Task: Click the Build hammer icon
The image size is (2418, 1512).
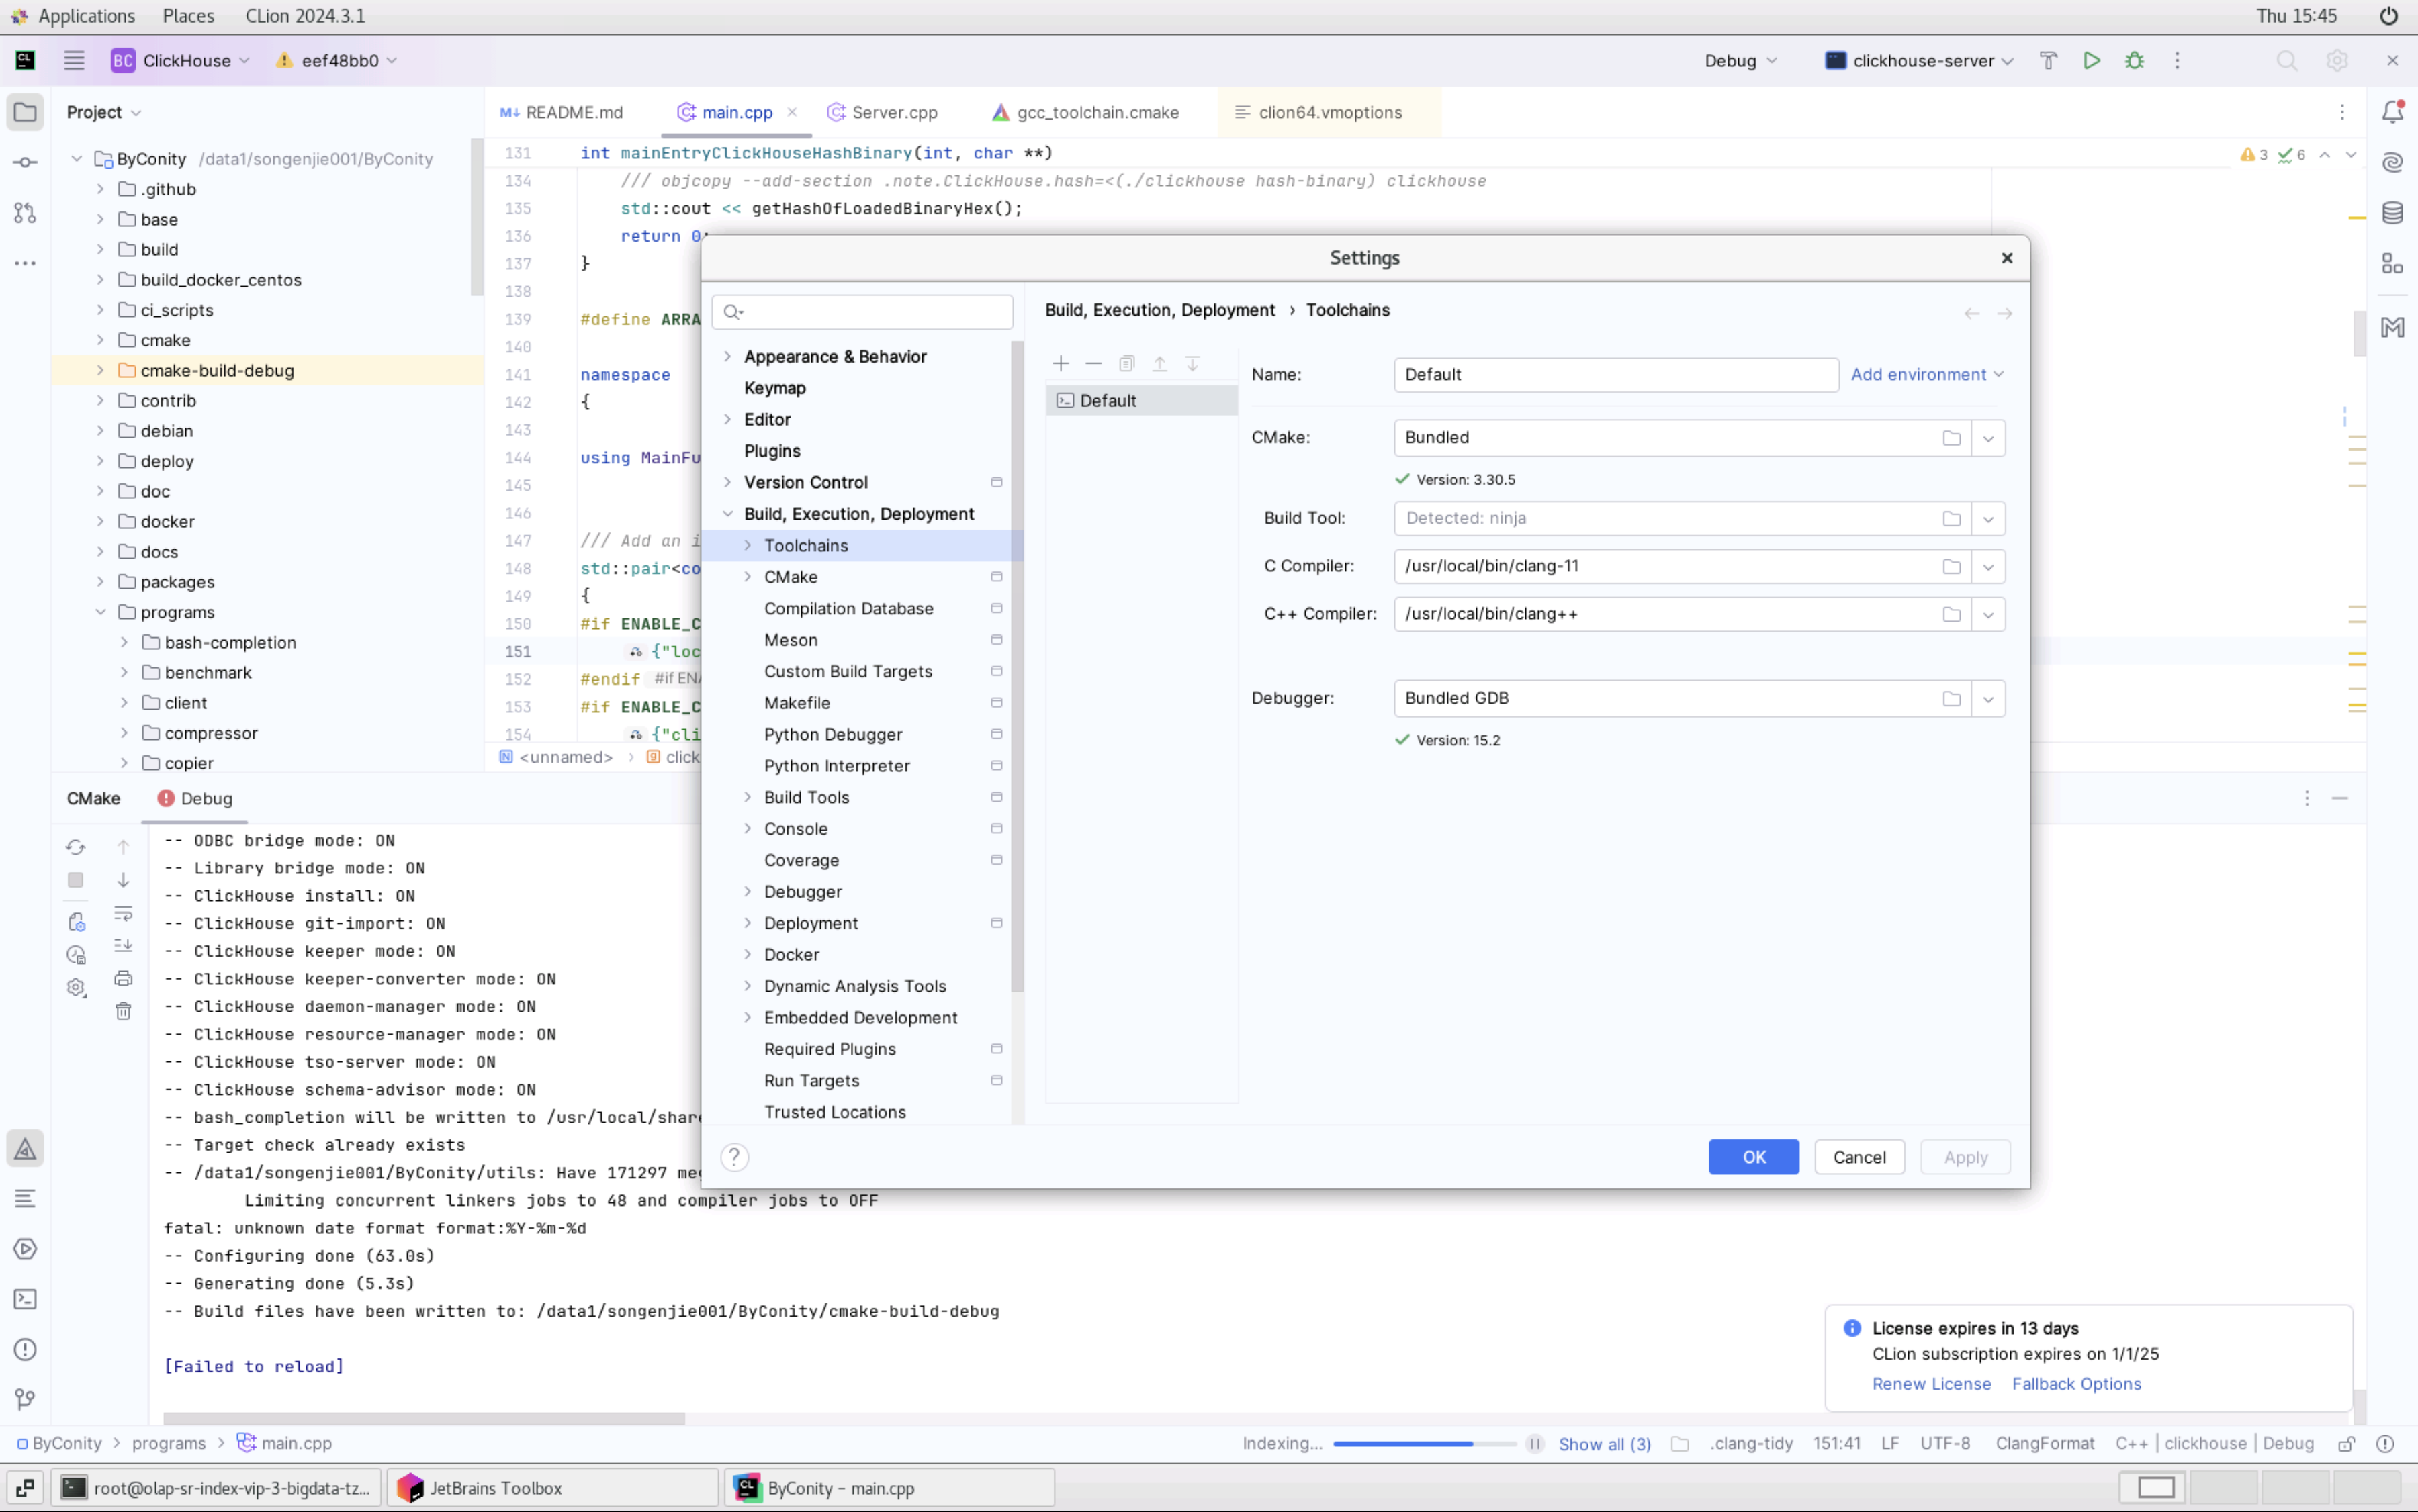Action: 2048,61
